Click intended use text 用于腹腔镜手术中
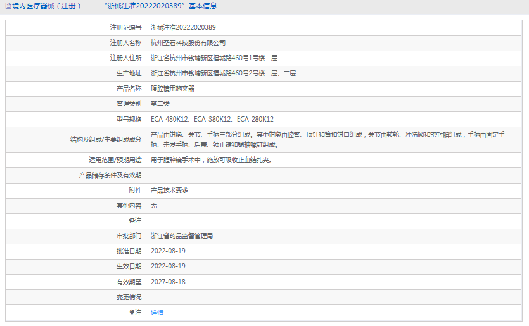529x326 pixels. coord(212,160)
